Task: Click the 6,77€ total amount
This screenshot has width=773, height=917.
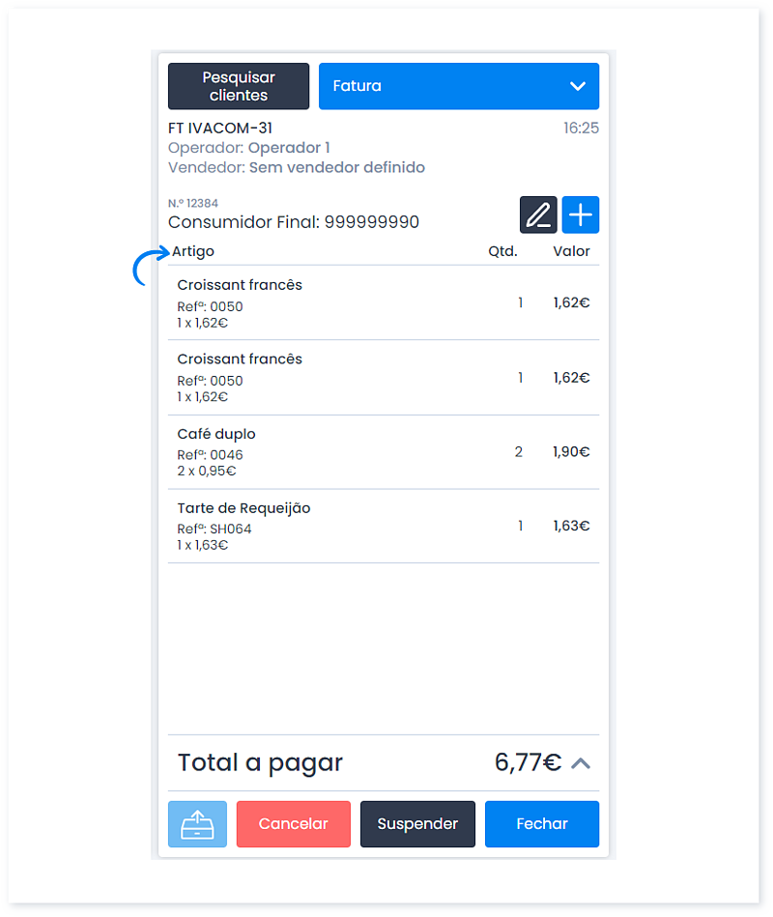Action: click(x=528, y=762)
